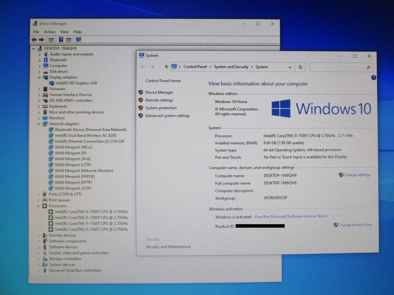Viewport: 394px width, 295px height.
Task: Click the search field in the System window
Action: click(341, 67)
